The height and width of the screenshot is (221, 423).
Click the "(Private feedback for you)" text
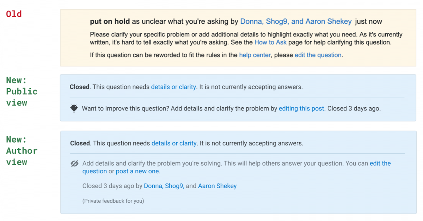[113, 201]
